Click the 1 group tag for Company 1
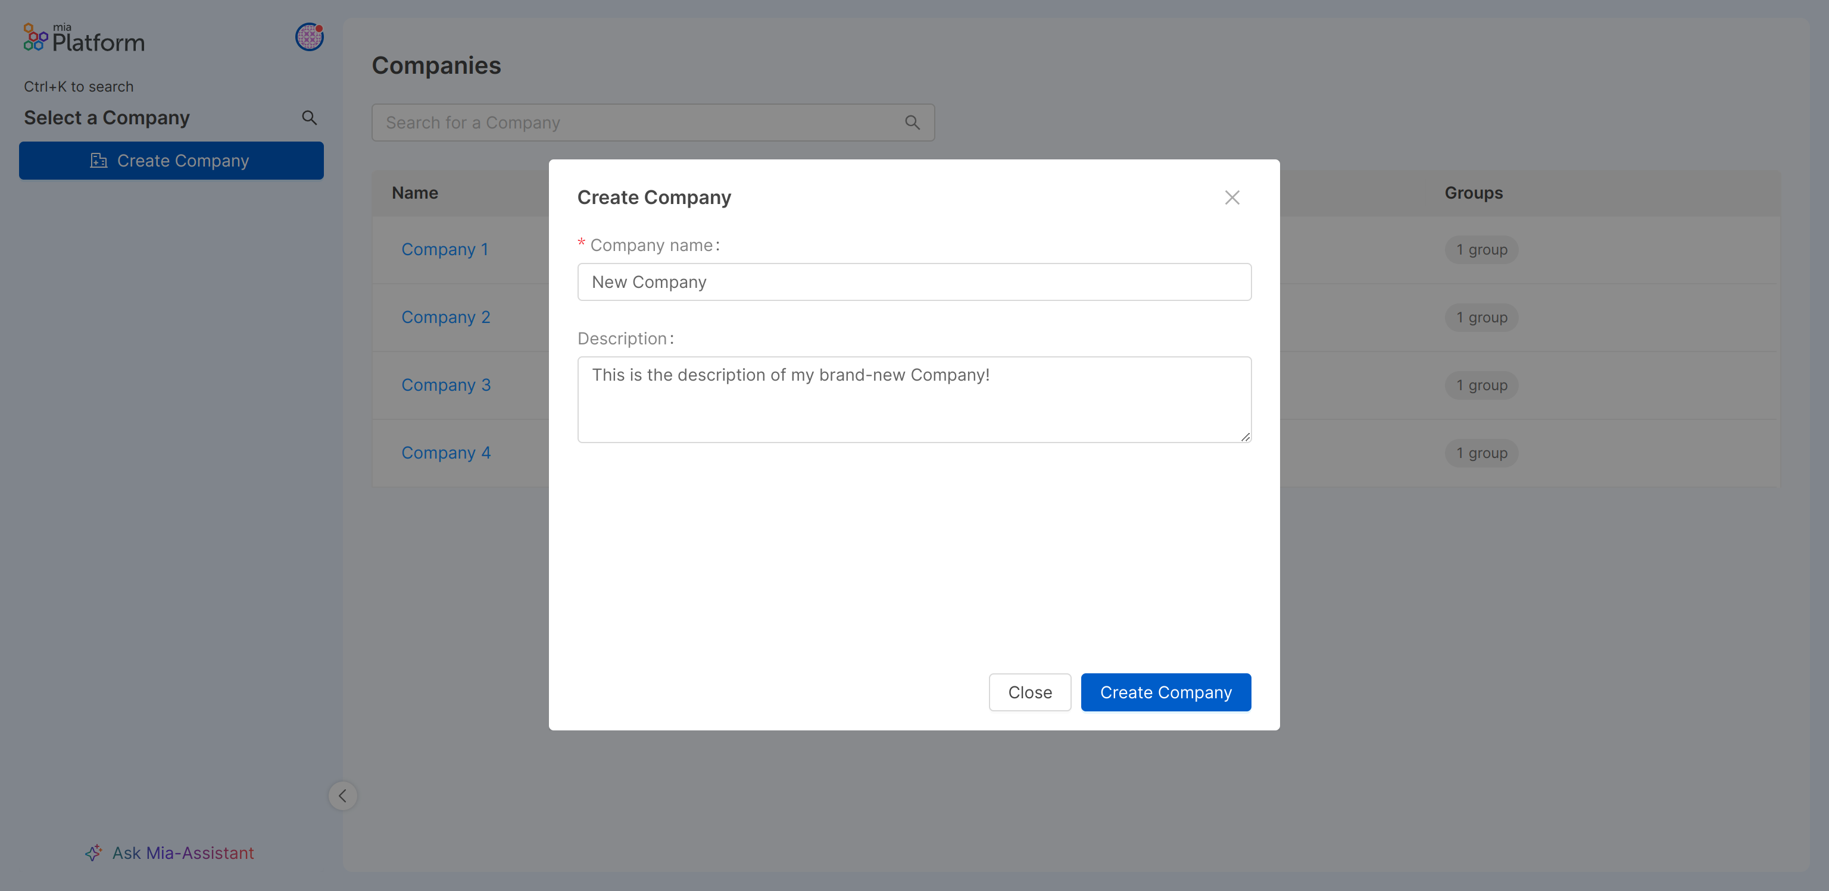1829x891 pixels. 1480,250
